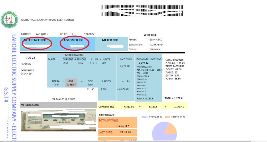Image resolution: width=267 pixels, height=142 pixels.
Task: Select the 'TV-FEE 35' entry
Action: [172, 72]
